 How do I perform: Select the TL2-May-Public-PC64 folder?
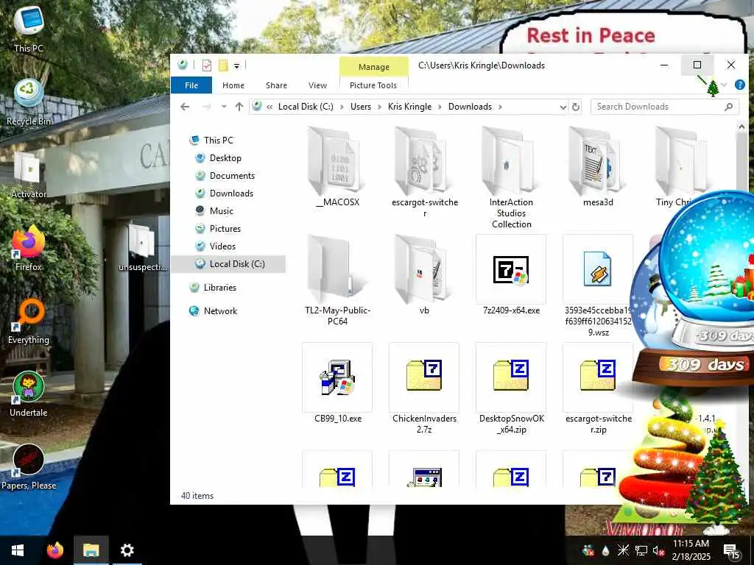[337, 280]
